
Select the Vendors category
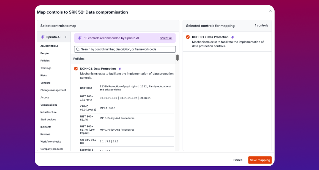45,83
